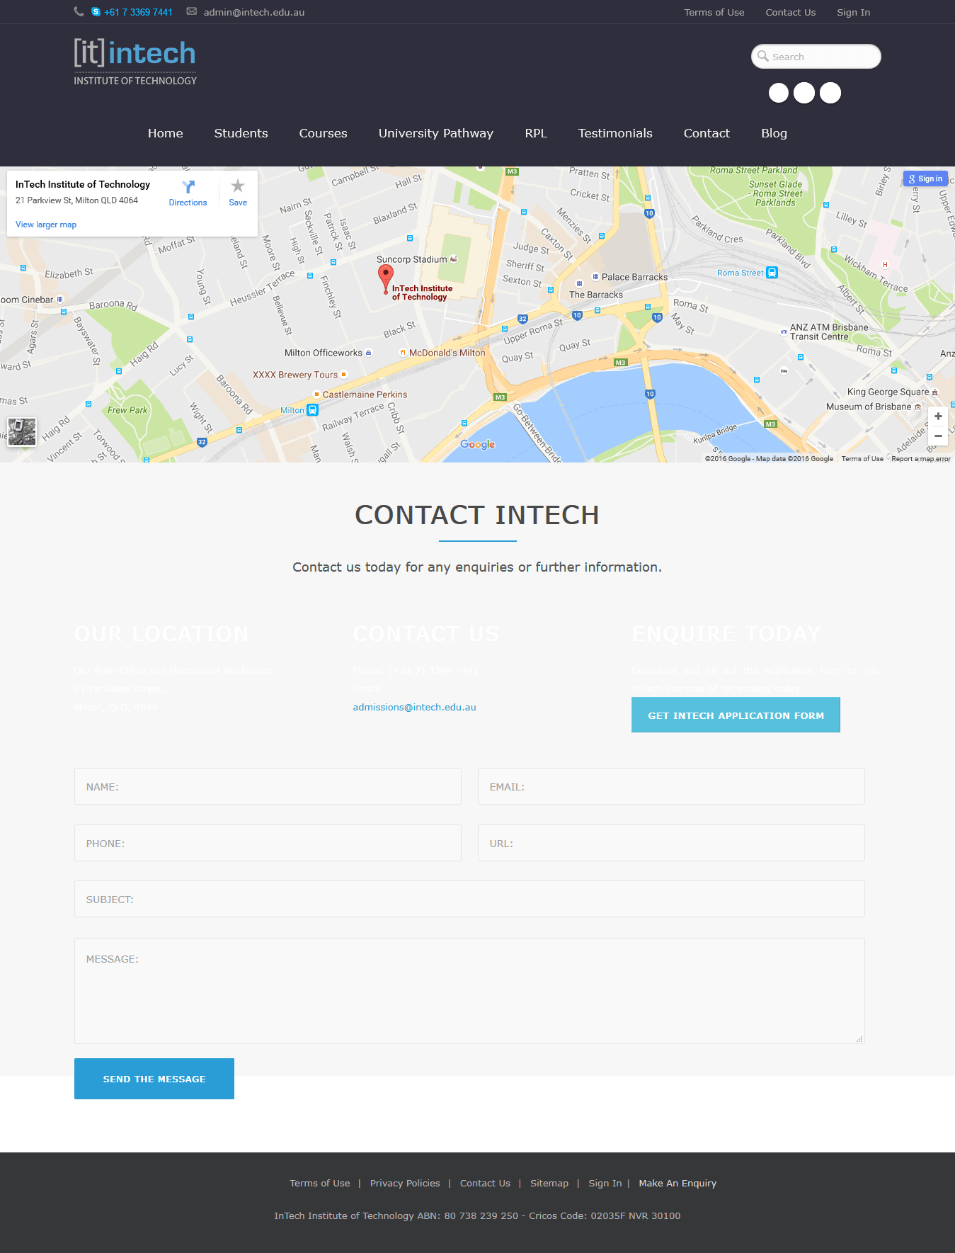955x1253 pixels.
Task: Open the University Pathway menu item
Action: coord(435,133)
